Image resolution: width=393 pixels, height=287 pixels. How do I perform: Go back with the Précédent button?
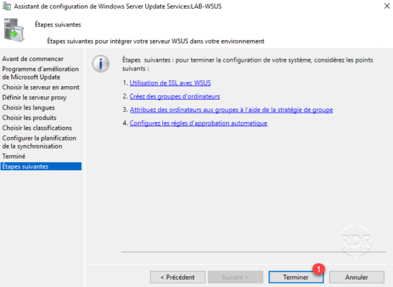click(x=177, y=277)
